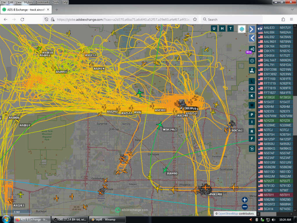Image resolution: width=297 pixels, height=223 pixels.
Task: Select the green JSX490 aircraft icon
Action: pos(165,170)
